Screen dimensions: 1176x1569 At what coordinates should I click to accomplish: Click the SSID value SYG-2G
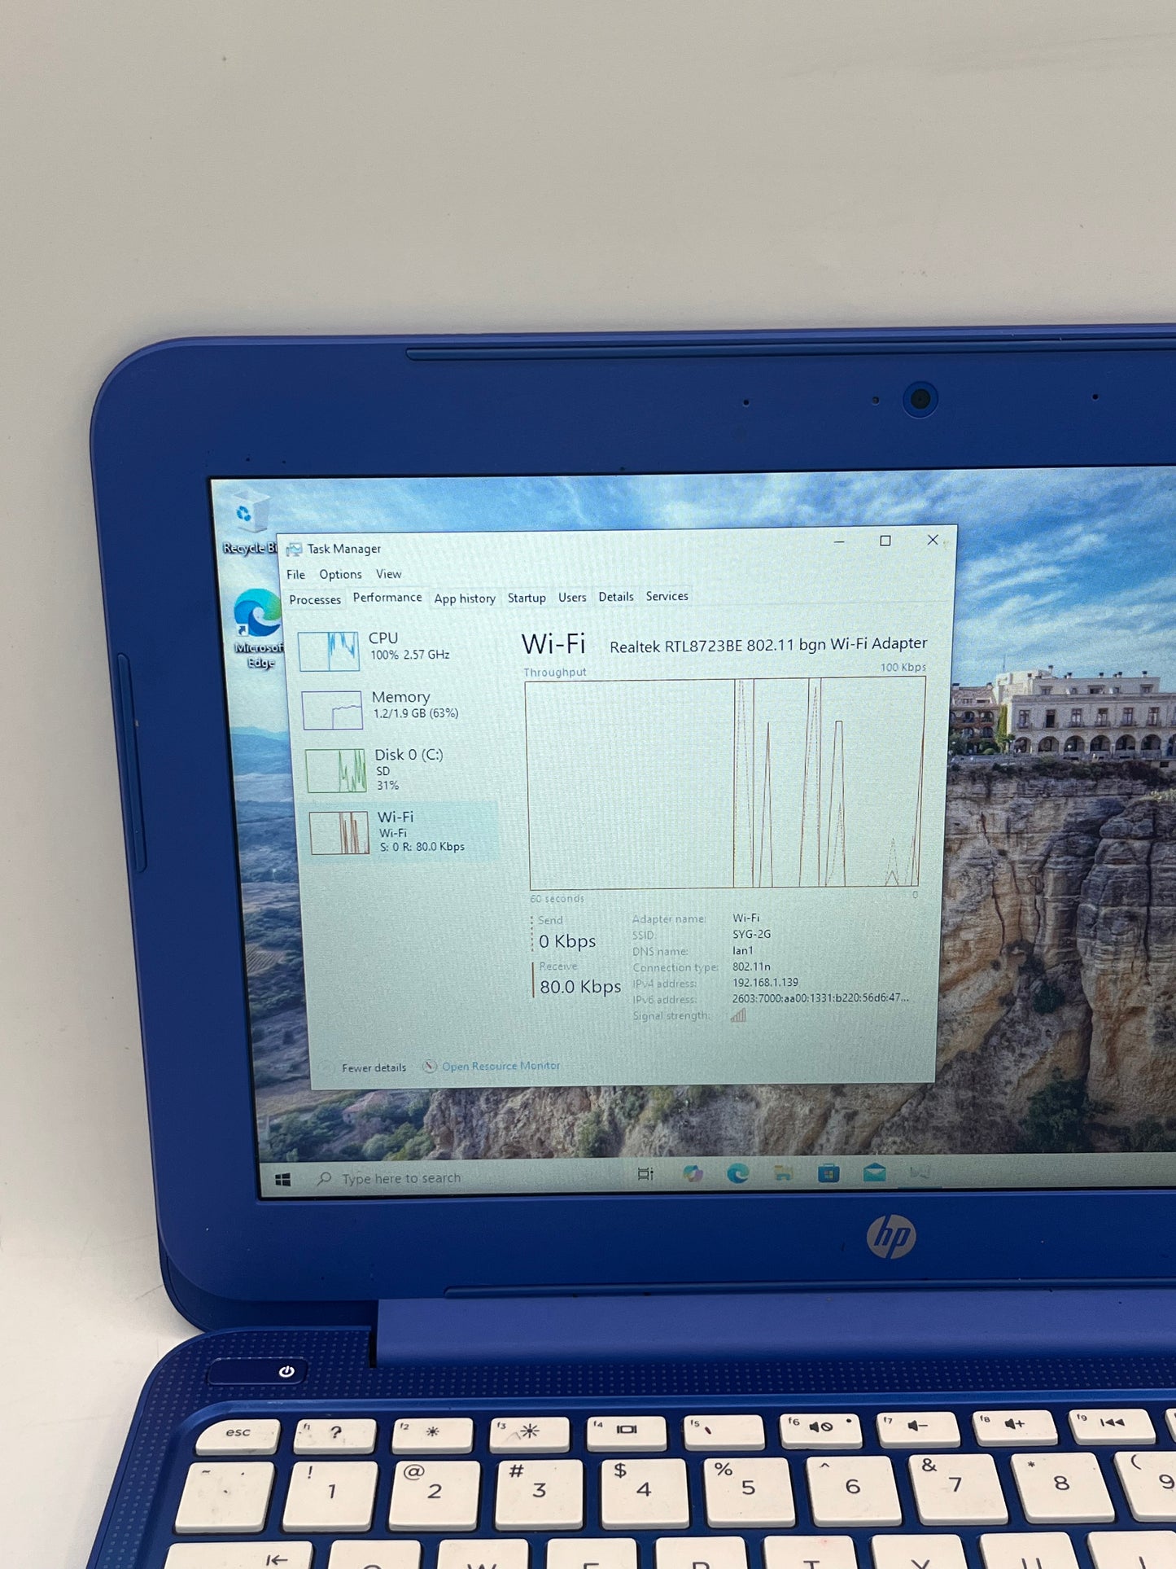point(751,935)
